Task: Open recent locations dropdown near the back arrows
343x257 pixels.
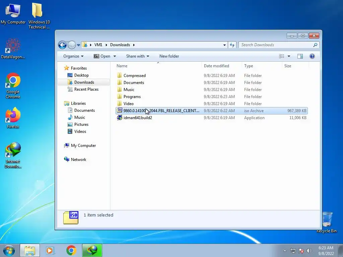Action: pyautogui.click(x=78, y=45)
